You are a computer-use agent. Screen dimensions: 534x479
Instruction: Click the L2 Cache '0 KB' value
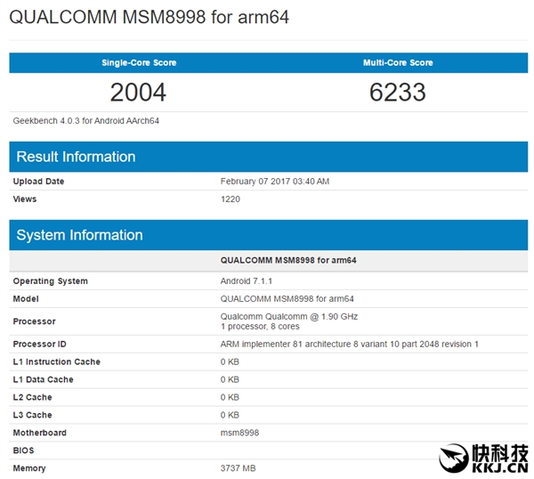pyautogui.click(x=230, y=397)
